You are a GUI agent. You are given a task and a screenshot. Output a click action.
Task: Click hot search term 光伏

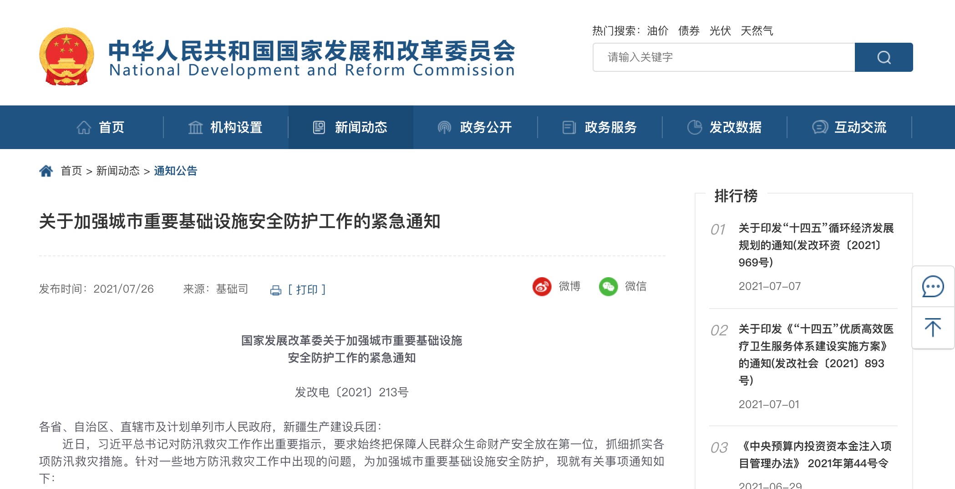point(720,31)
